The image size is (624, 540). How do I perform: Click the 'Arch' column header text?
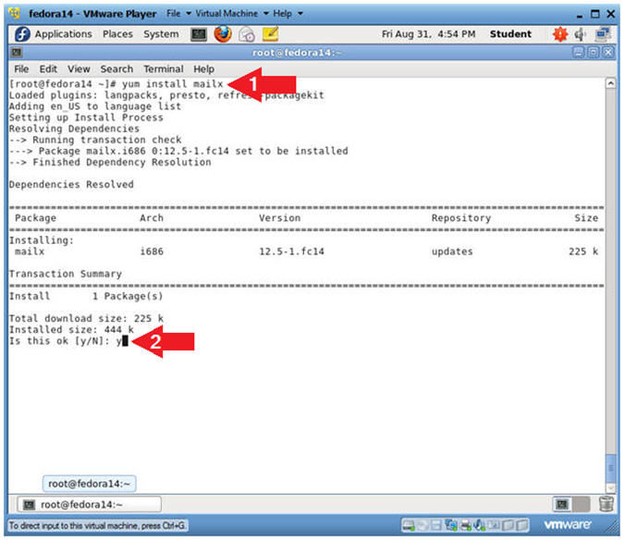click(x=152, y=218)
